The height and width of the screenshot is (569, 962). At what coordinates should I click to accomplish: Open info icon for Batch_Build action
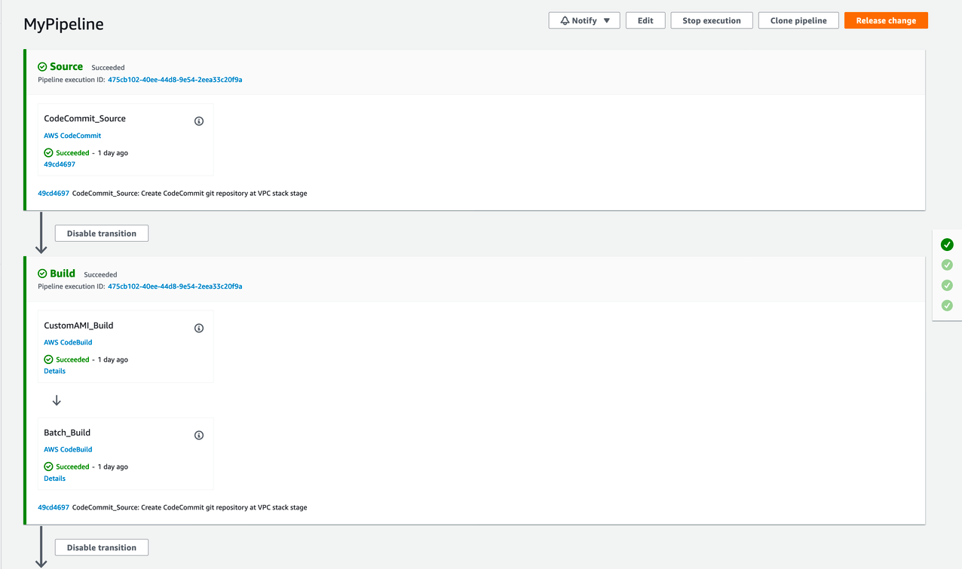(199, 436)
